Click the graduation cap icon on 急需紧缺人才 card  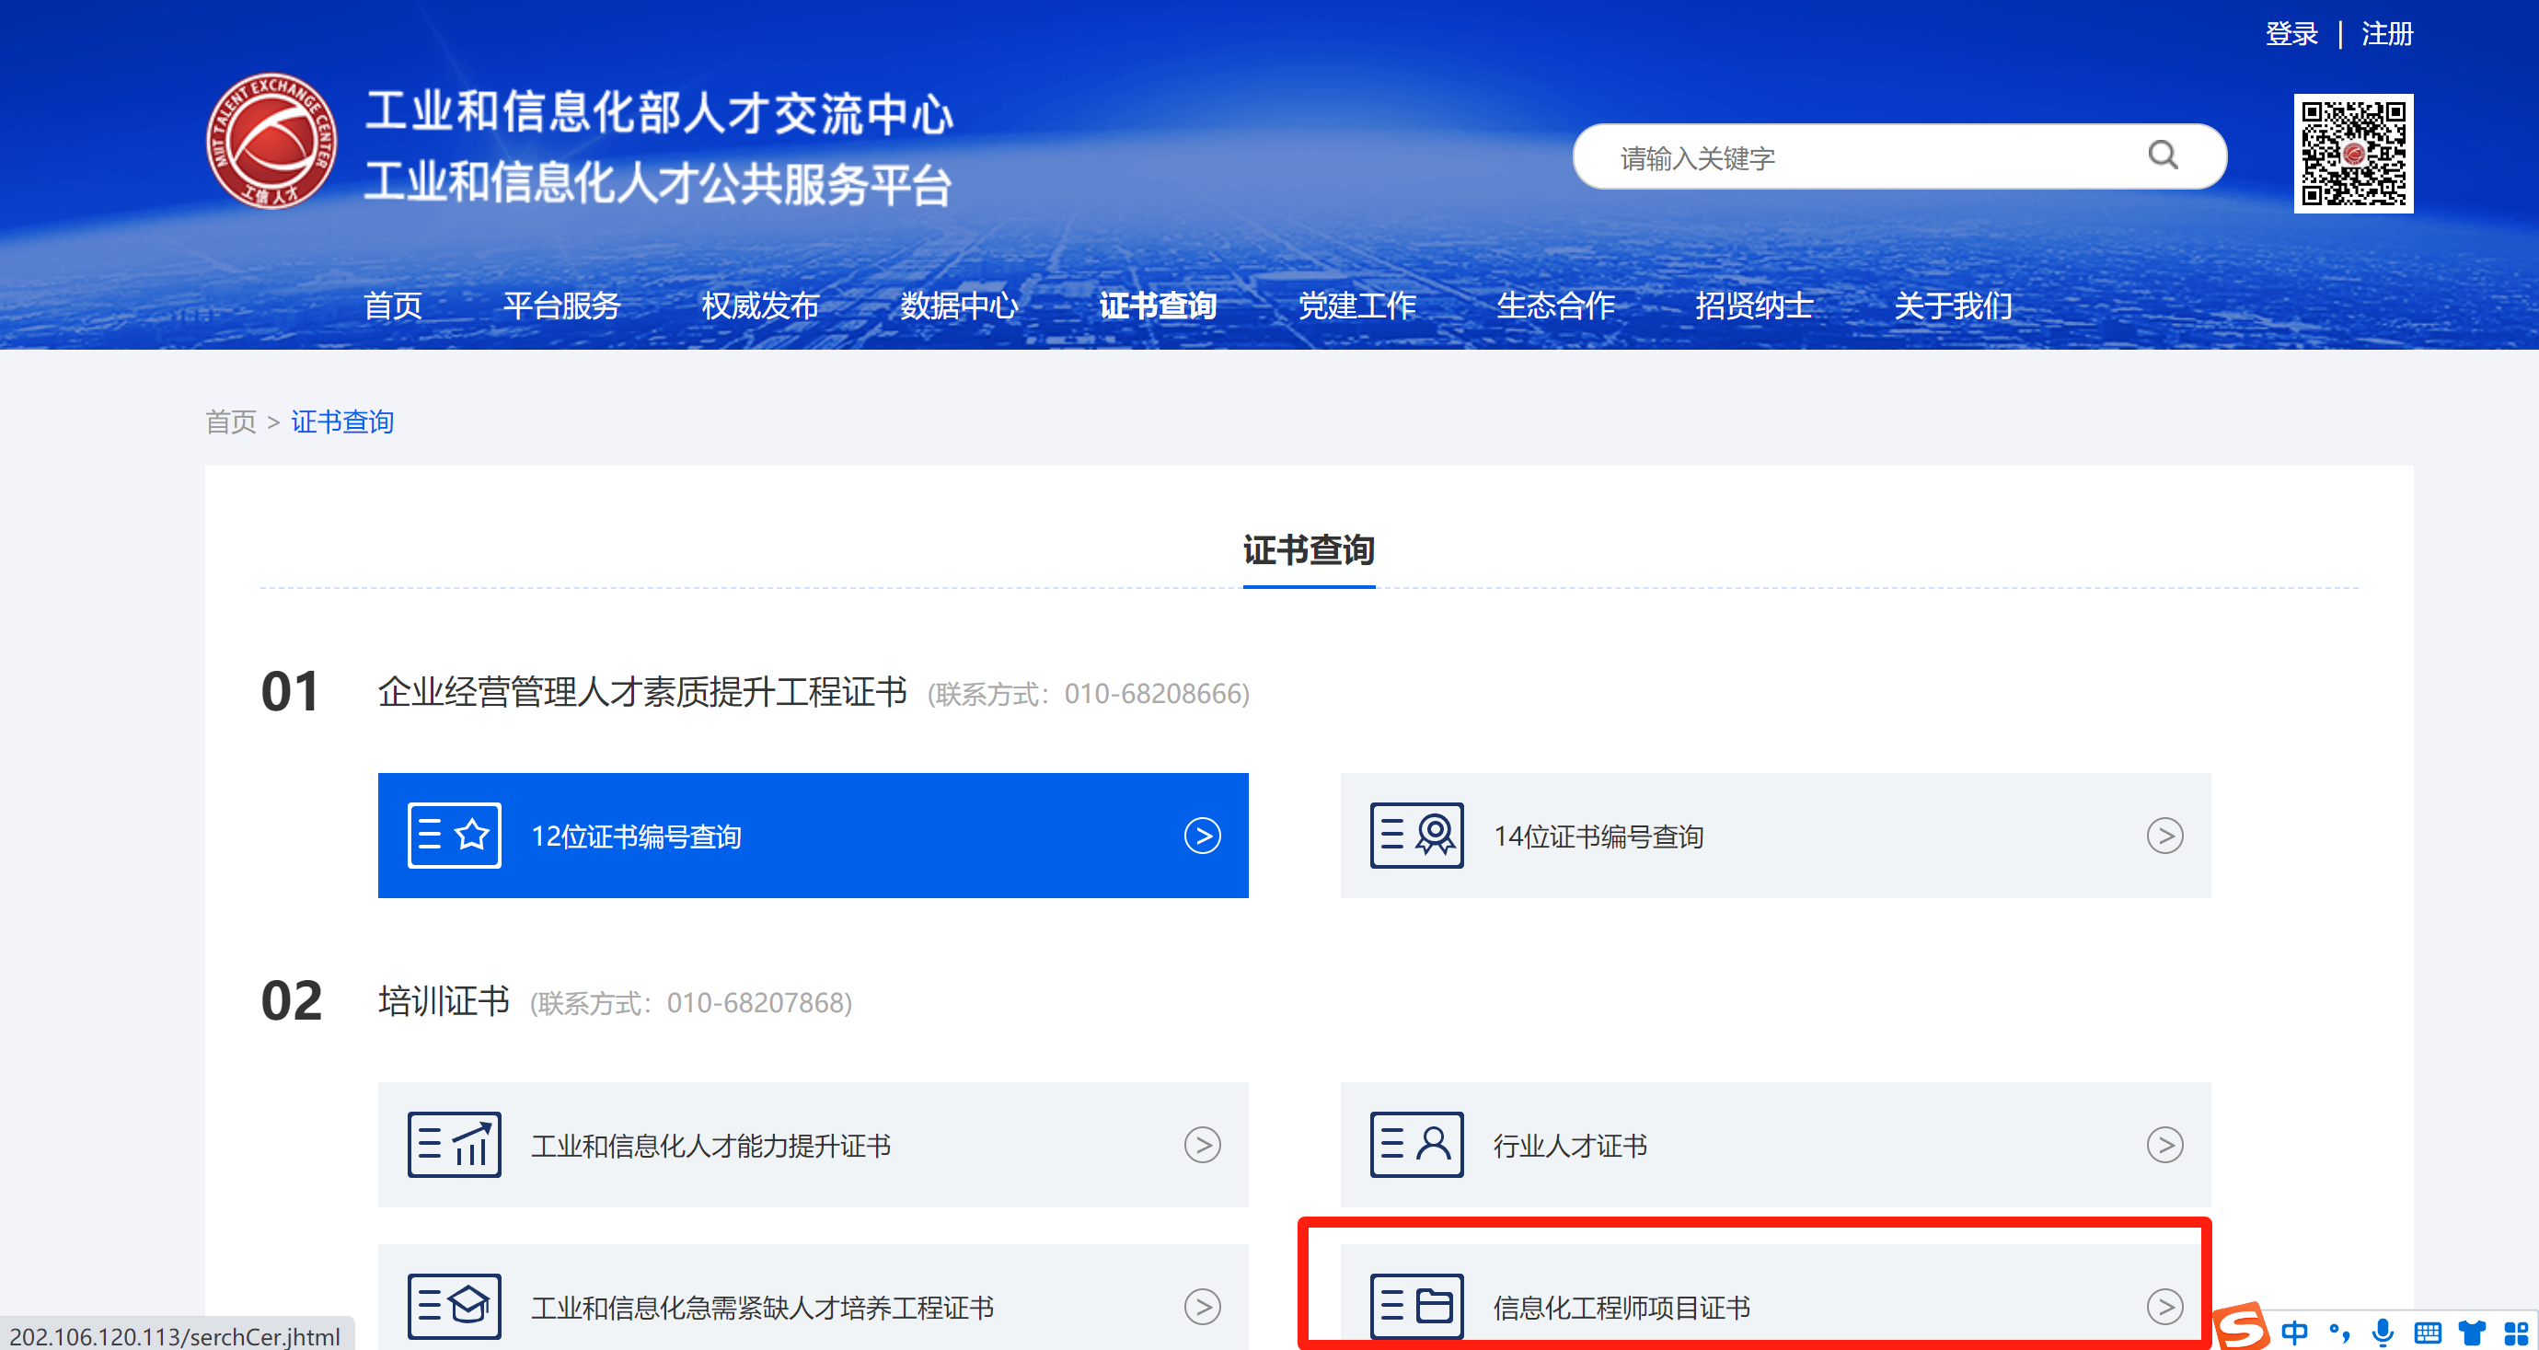455,1307
